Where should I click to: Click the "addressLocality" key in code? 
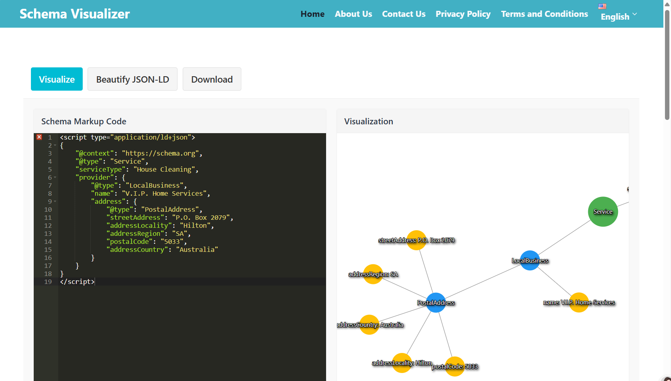[139, 225]
